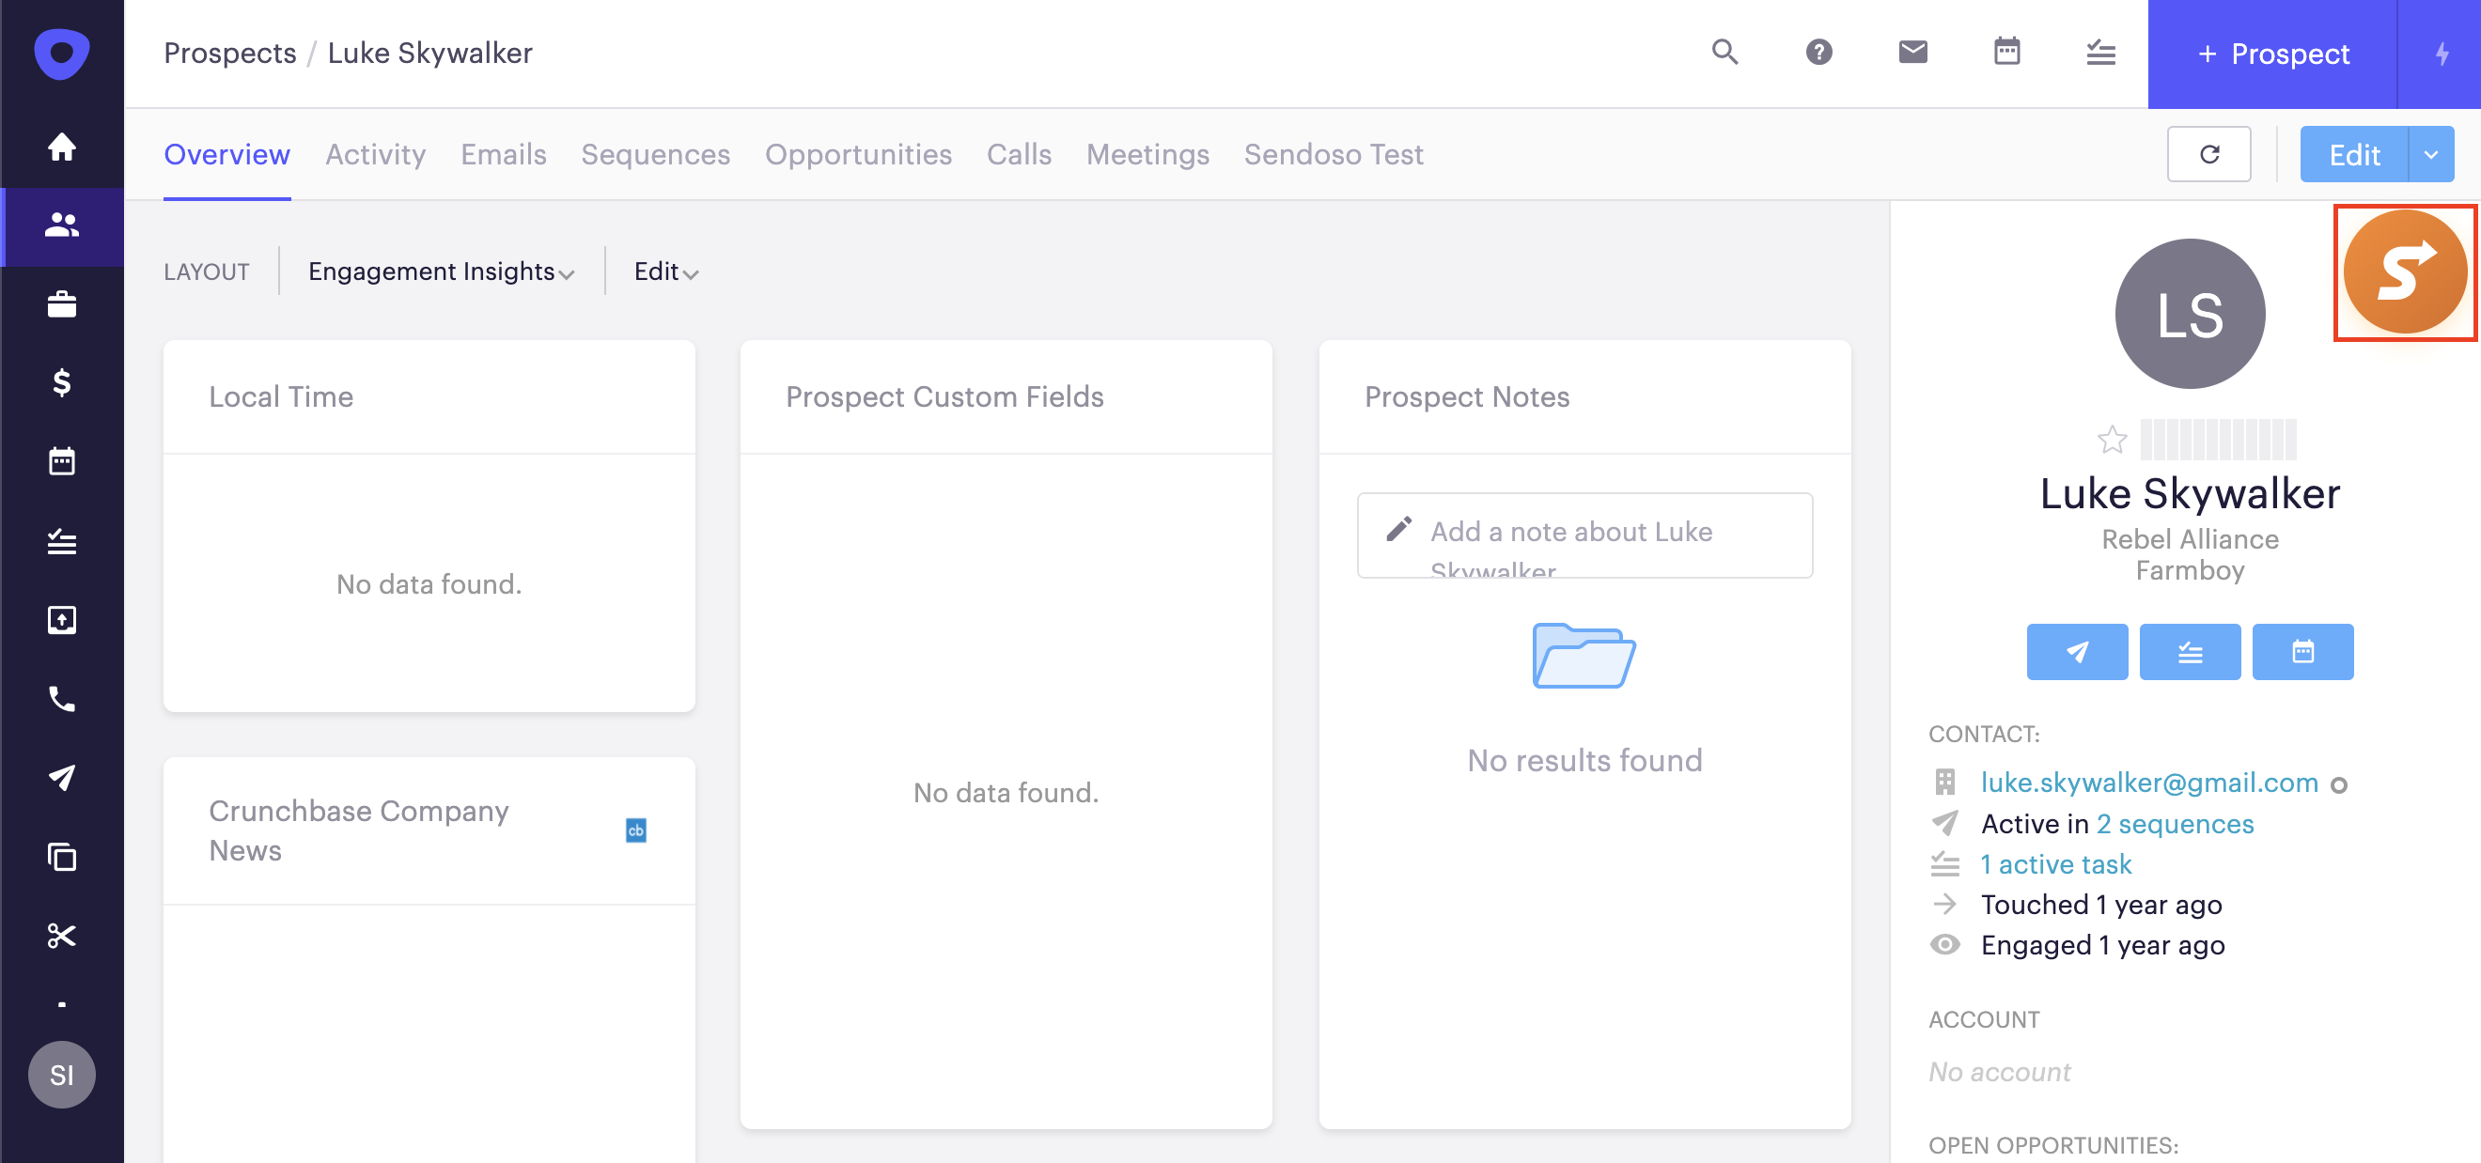This screenshot has width=2481, height=1163.
Task: Open the search magnifier in top bar
Action: [1724, 52]
